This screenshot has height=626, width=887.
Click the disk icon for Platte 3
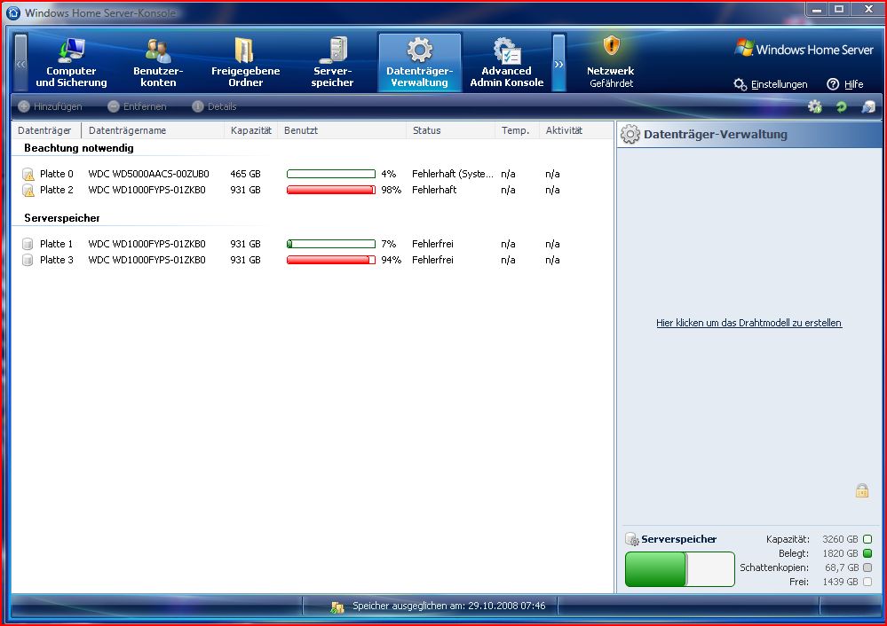28,260
